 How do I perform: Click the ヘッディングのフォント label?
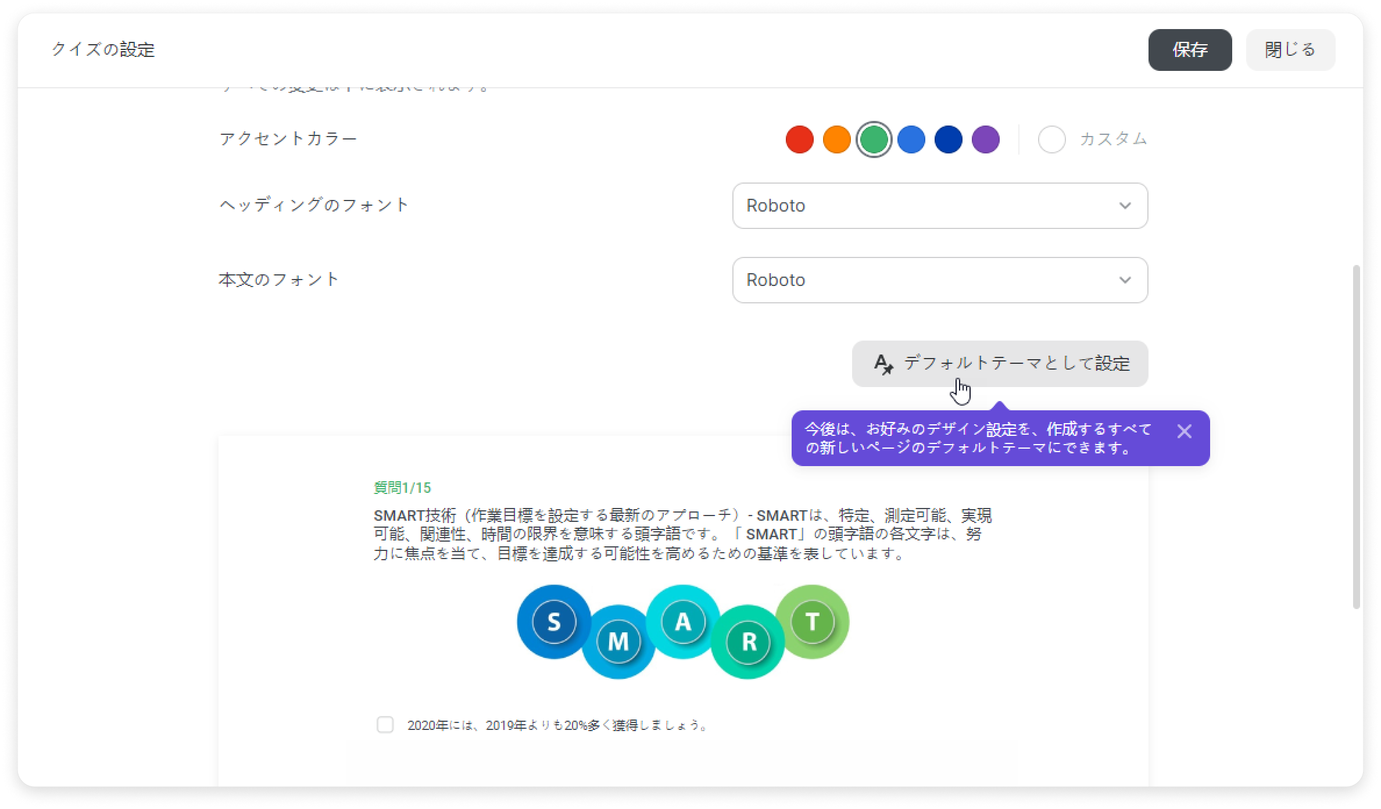pyautogui.click(x=314, y=205)
